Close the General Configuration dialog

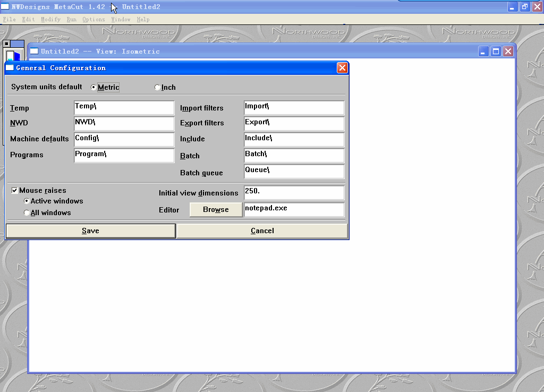point(342,67)
